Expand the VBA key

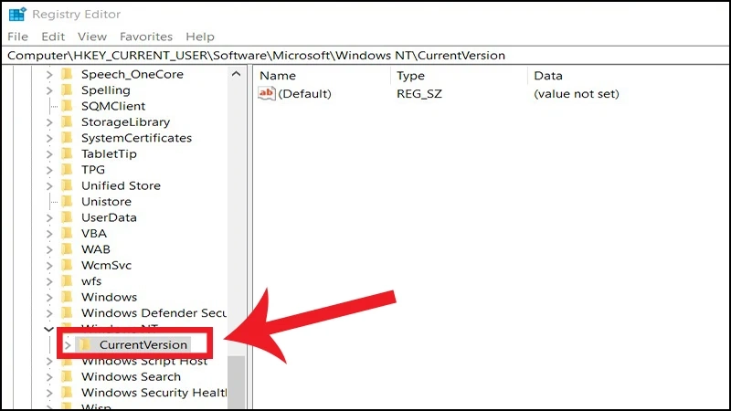point(49,234)
